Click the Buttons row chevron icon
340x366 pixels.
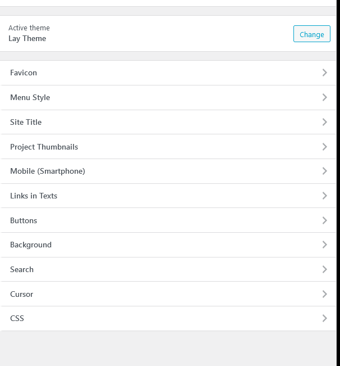click(x=324, y=220)
